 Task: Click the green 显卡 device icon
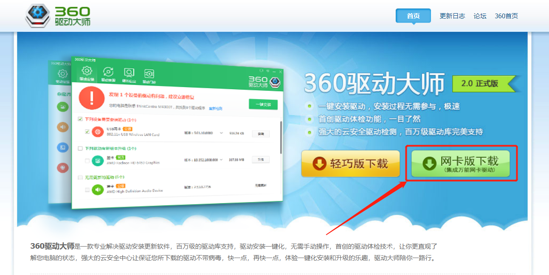coord(98,161)
